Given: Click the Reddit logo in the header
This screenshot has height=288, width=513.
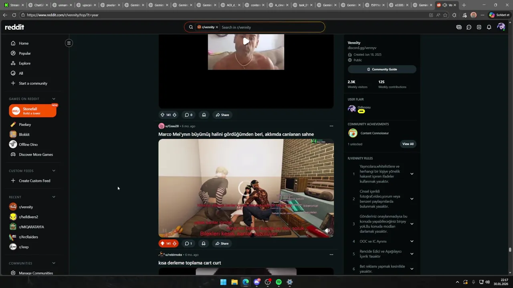Looking at the screenshot, I should point(14,27).
